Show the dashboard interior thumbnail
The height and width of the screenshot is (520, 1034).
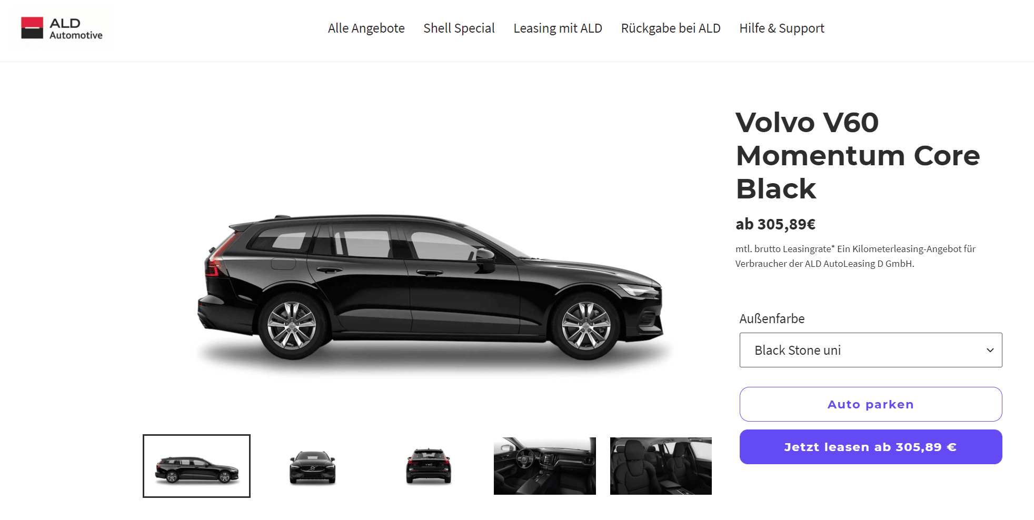[545, 466]
